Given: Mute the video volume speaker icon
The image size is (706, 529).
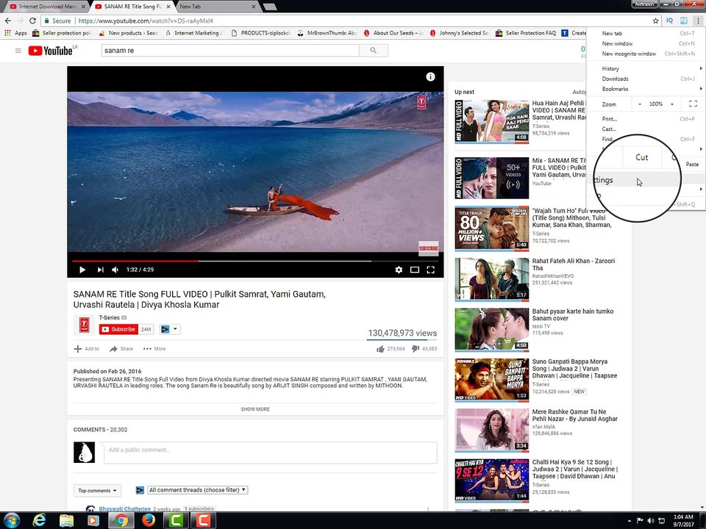Looking at the screenshot, I should pyautogui.click(x=115, y=270).
